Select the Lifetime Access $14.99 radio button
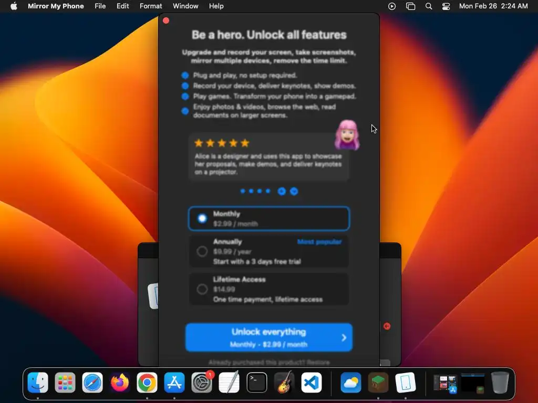538x403 pixels. (202, 289)
